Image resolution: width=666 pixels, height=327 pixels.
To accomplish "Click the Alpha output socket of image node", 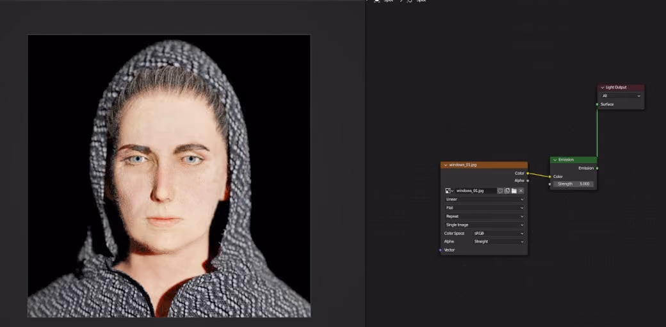I will pyautogui.click(x=528, y=180).
